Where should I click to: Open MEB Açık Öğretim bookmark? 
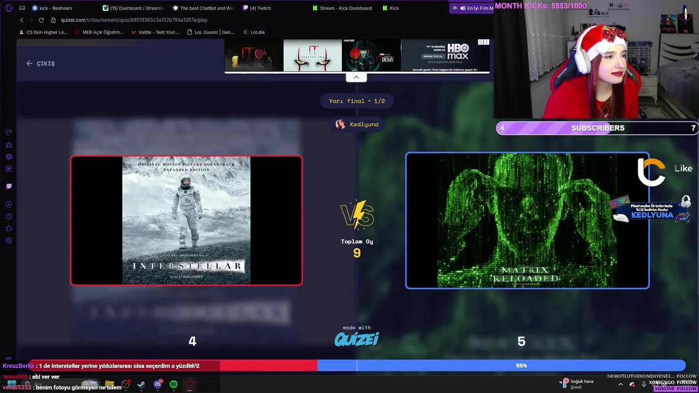[x=99, y=32]
